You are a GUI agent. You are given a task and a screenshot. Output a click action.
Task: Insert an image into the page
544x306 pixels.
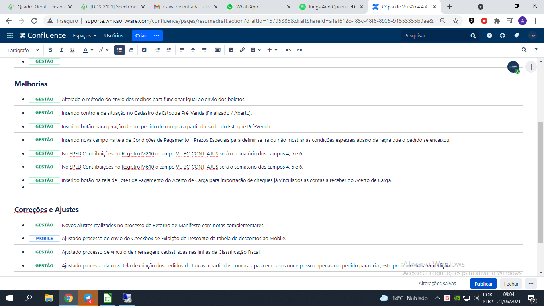[x=231, y=50]
